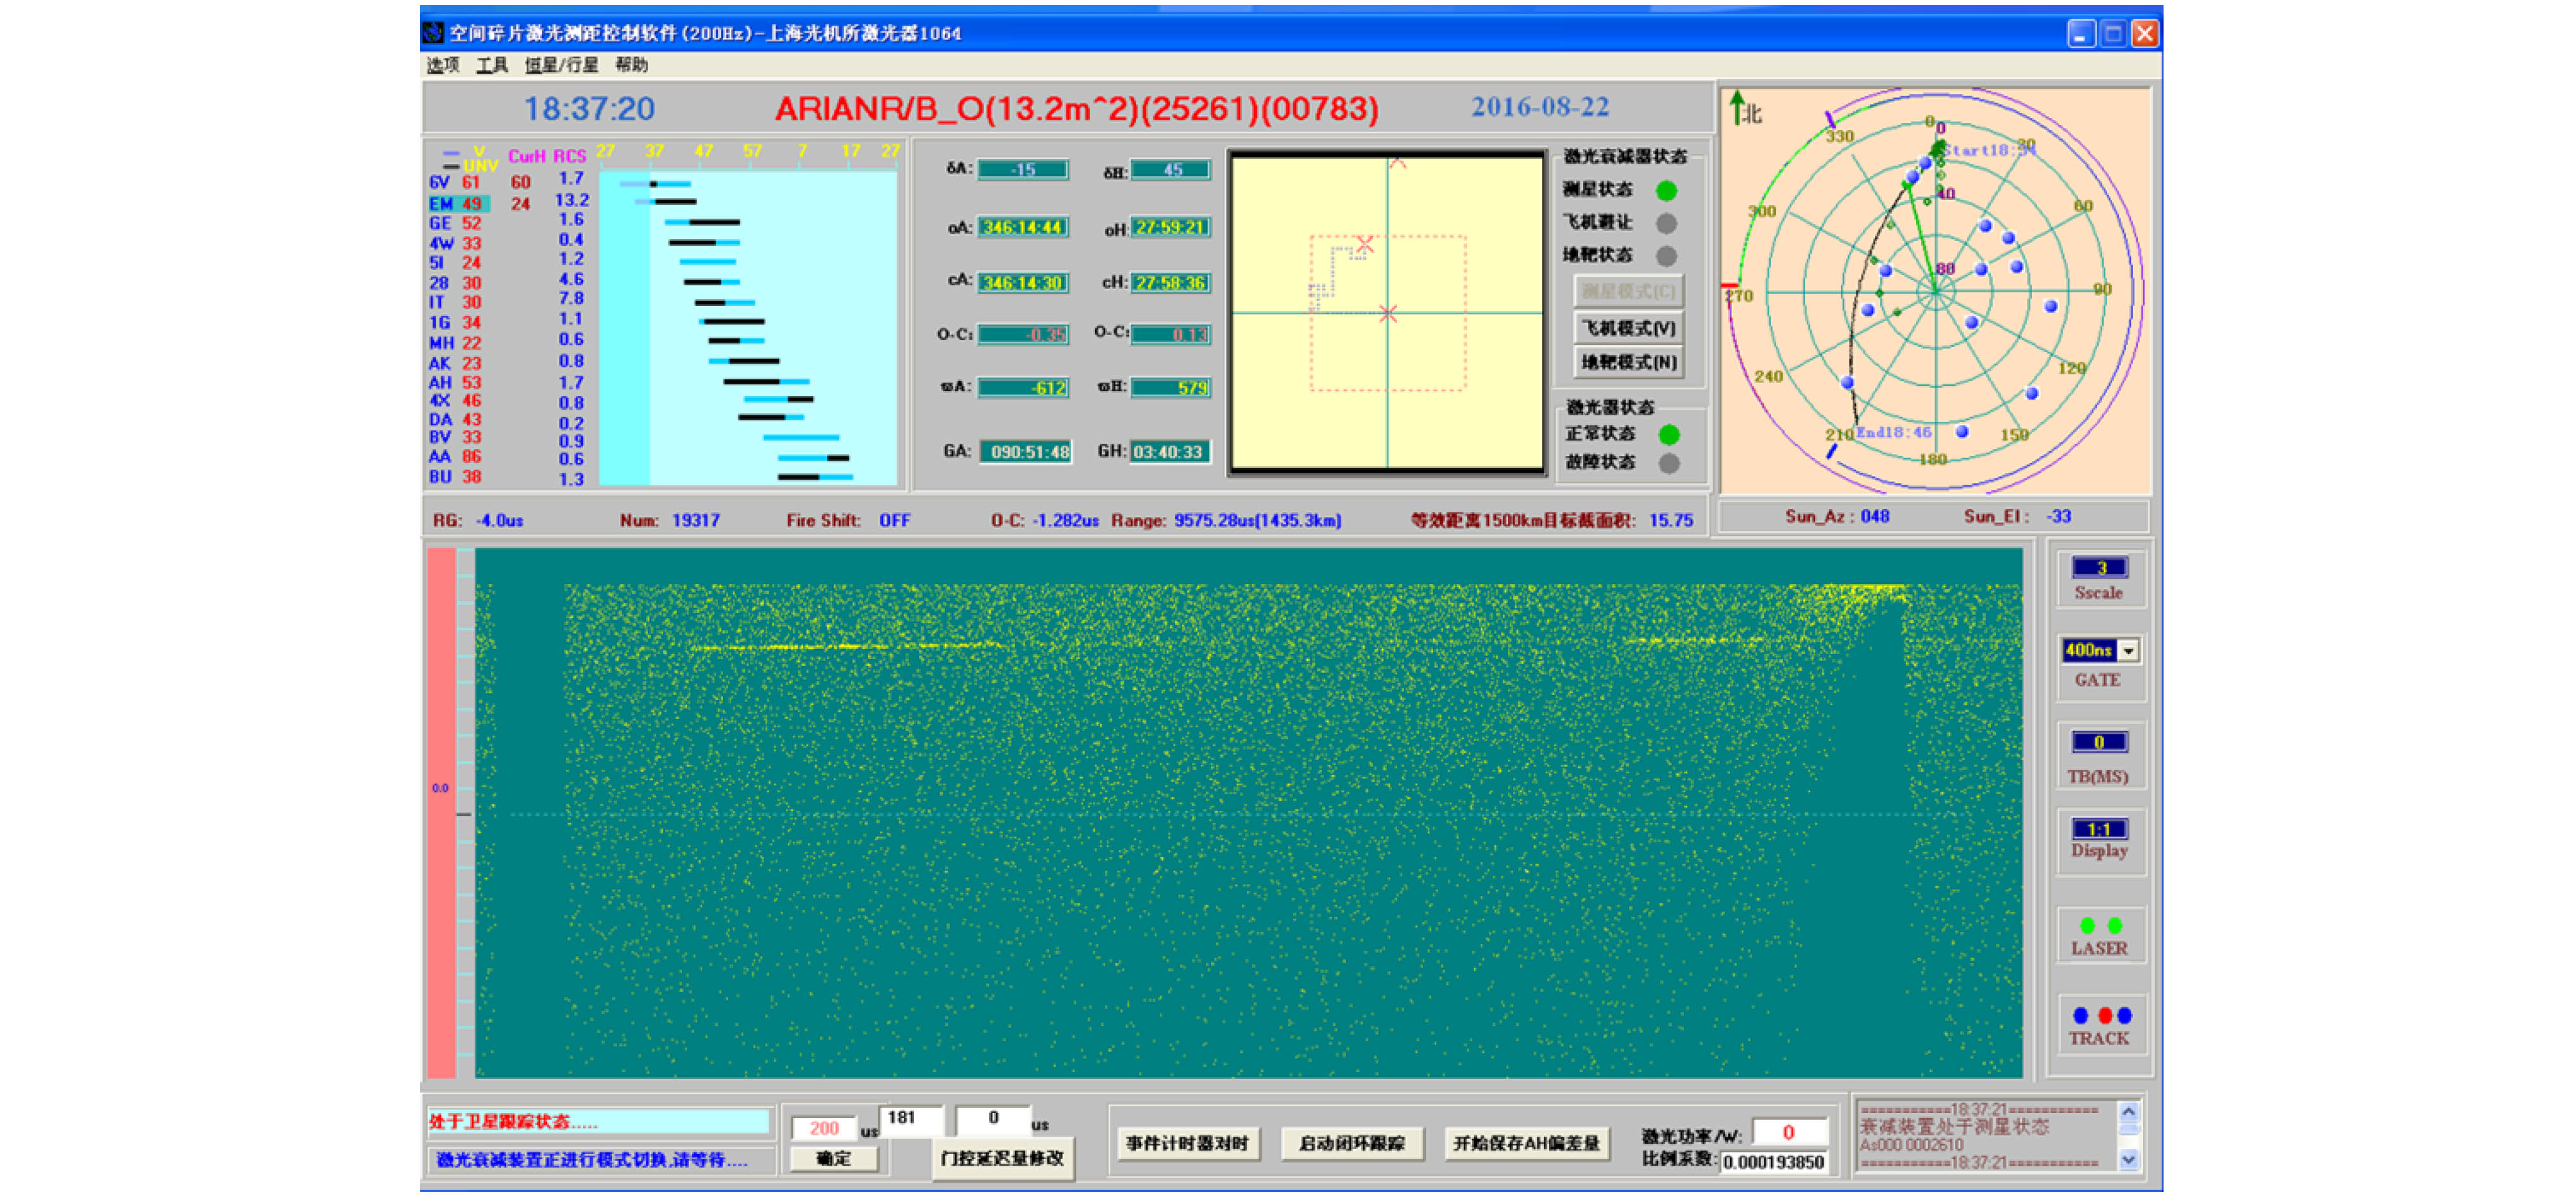The image size is (2576, 1197).
Task: Click the green north arrow icon
Action: click(1738, 106)
